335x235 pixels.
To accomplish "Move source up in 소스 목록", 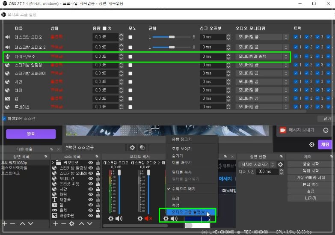I will (x=82, y=224).
